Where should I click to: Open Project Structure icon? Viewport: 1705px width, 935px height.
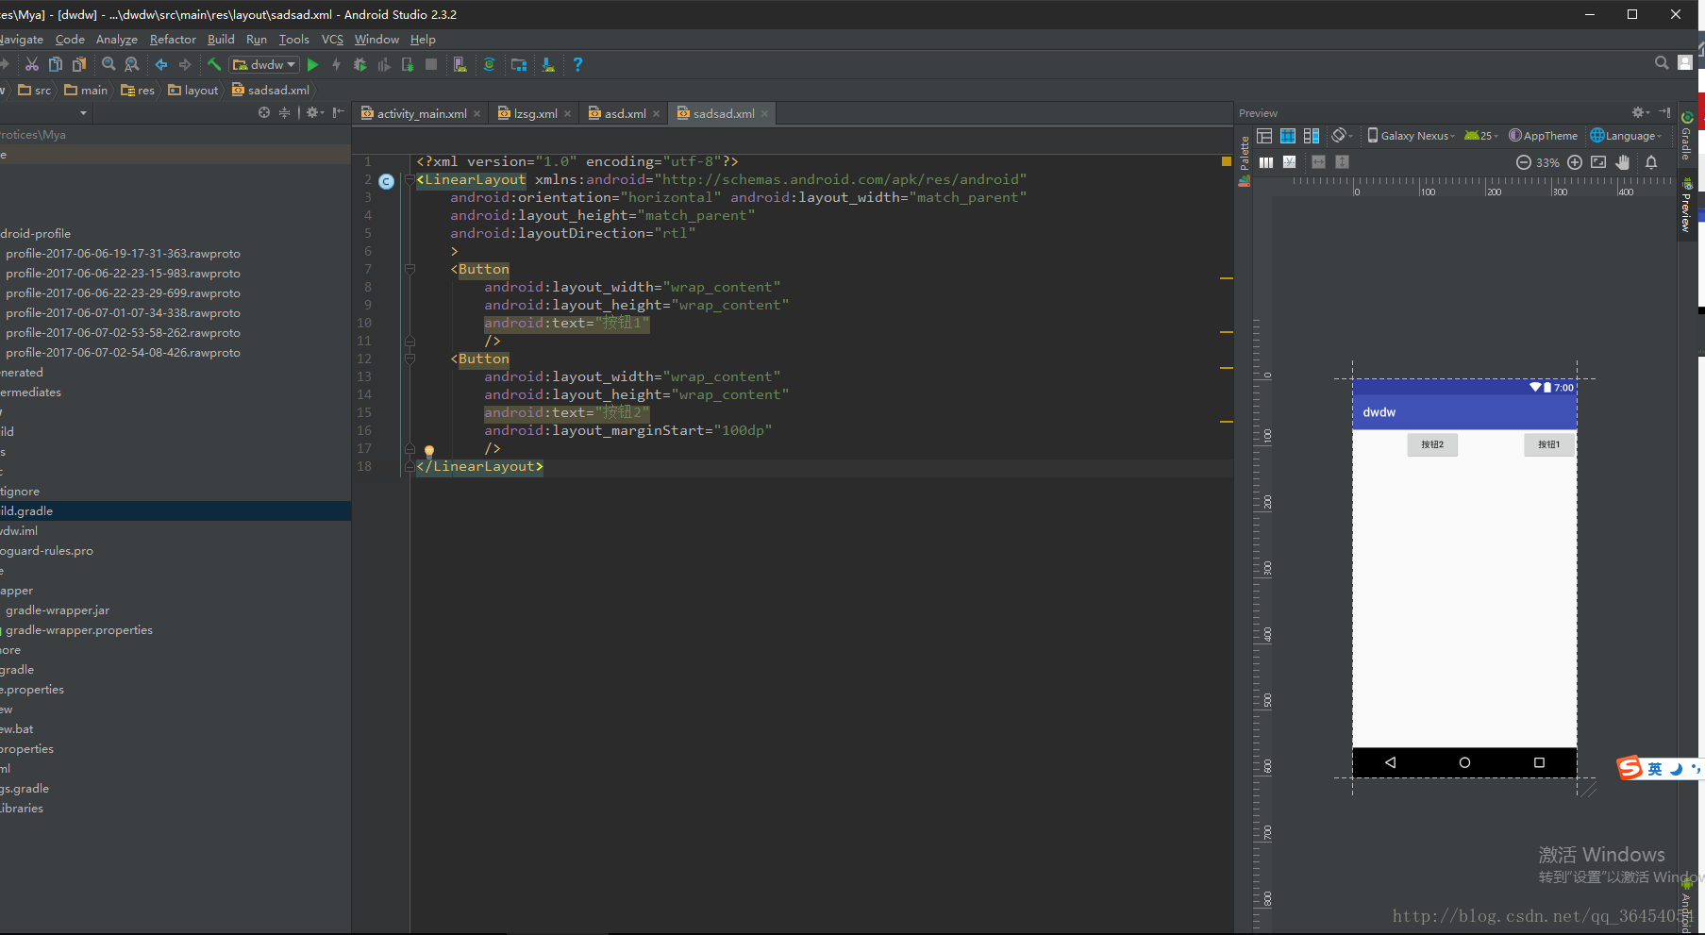pyautogui.click(x=519, y=64)
